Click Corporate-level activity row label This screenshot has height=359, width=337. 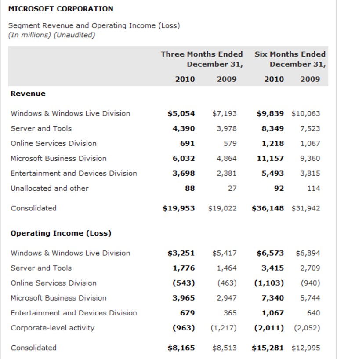[53, 328]
